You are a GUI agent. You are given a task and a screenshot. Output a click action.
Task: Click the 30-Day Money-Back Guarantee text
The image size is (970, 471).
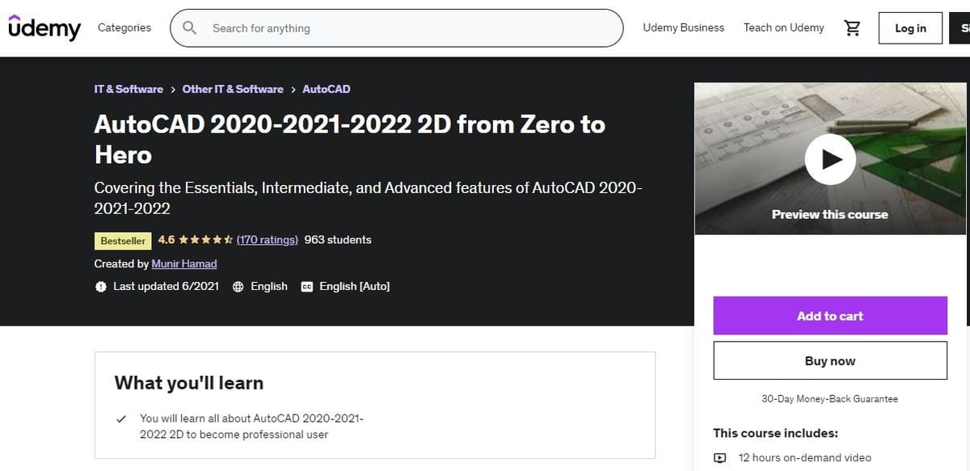pyautogui.click(x=830, y=399)
